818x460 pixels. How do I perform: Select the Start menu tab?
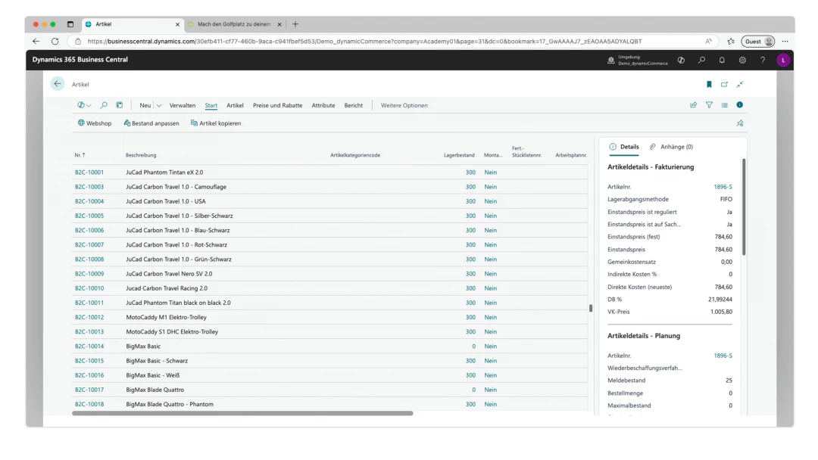coord(211,105)
